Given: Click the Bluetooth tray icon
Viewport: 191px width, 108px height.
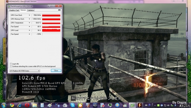Looking at the screenshot, I should (x=175, y=105).
